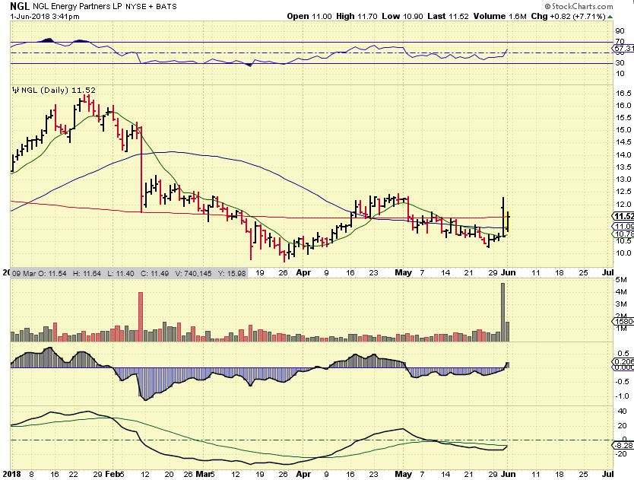Click the -8.28 indicator value tag
The image size is (634, 480).
623,445
